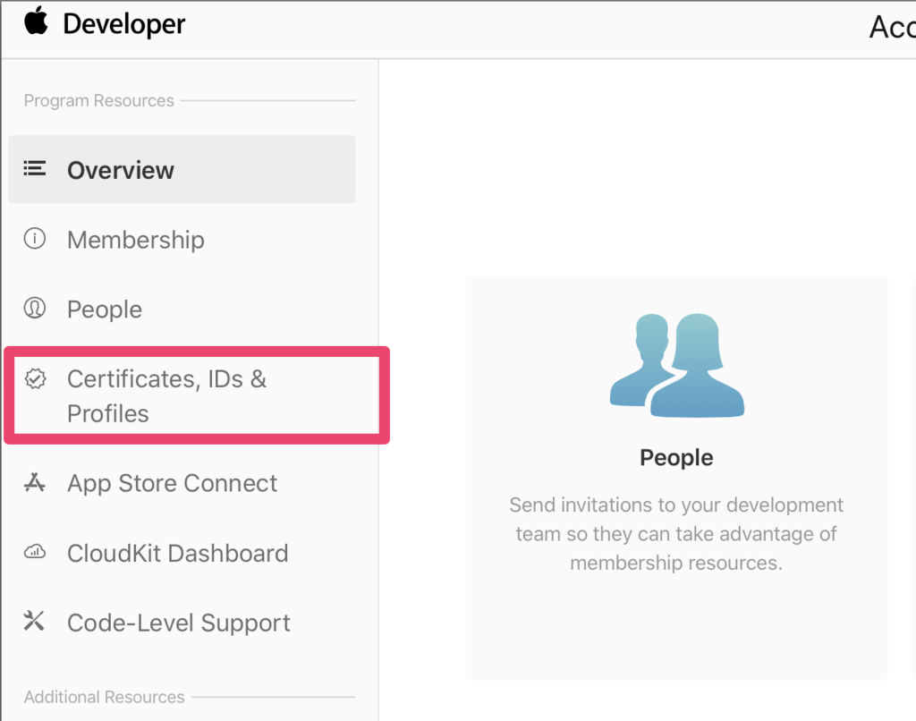Click the Membership info icon
Viewport: 916px width, 721px height.
(x=35, y=238)
